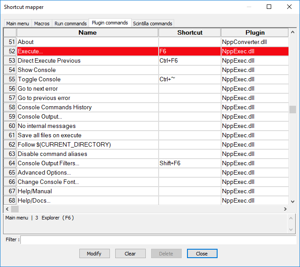Screen dimensions: 300x267
Task: Click the Name column header
Action: (88, 32)
